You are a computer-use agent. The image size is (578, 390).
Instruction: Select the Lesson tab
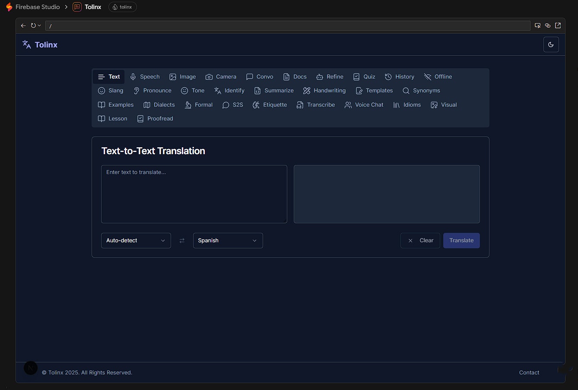[x=113, y=119]
